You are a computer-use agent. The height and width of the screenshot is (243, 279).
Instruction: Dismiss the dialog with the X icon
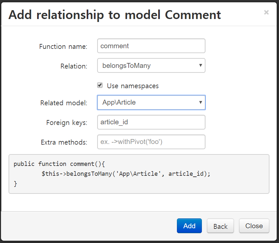(266, 12)
